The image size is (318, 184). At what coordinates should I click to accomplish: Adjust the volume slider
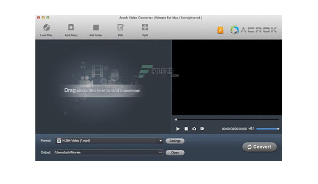click(x=268, y=129)
